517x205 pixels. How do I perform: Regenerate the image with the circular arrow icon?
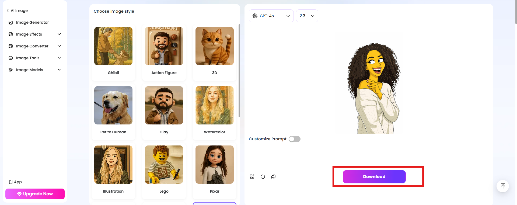(x=263, y=177)
